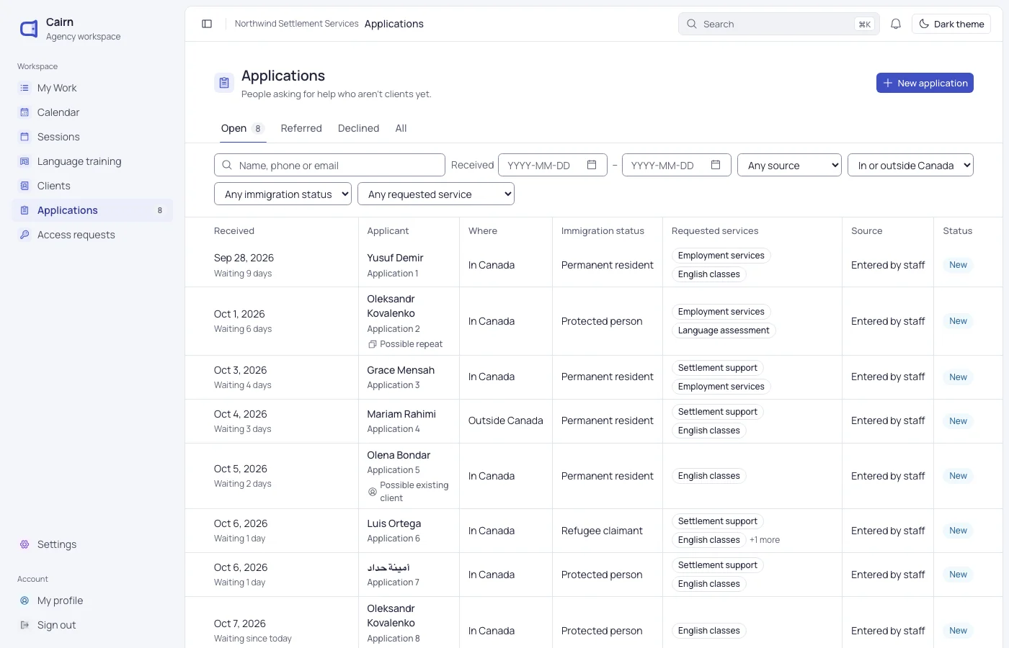Focus the top Search field
Image resolution: width=1009 pixels, height=648 pixels.
point(778,24)
